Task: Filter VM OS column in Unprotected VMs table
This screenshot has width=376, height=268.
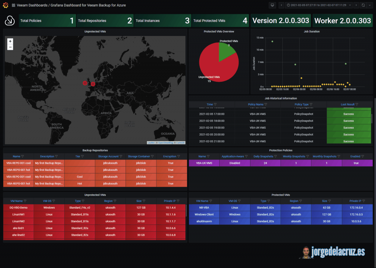Action: [x=54, y=201]
